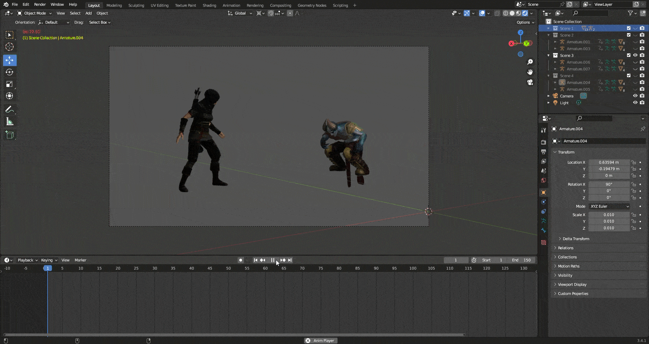Screen dimensions: 649x344
Task: Open the Global orientation dropdown
Action: [240, 13]
